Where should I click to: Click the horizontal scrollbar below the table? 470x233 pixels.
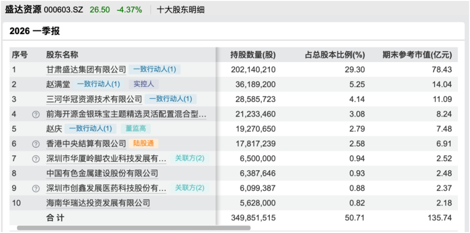(133, 228)
